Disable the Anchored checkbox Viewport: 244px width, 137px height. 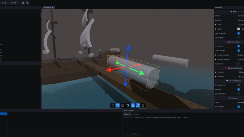click(x=239, y=46)
